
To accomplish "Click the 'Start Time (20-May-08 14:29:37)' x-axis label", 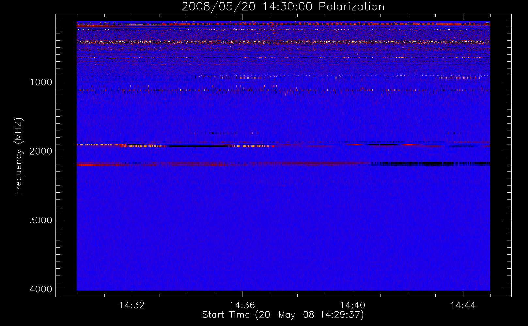I will tap(283, 315).
